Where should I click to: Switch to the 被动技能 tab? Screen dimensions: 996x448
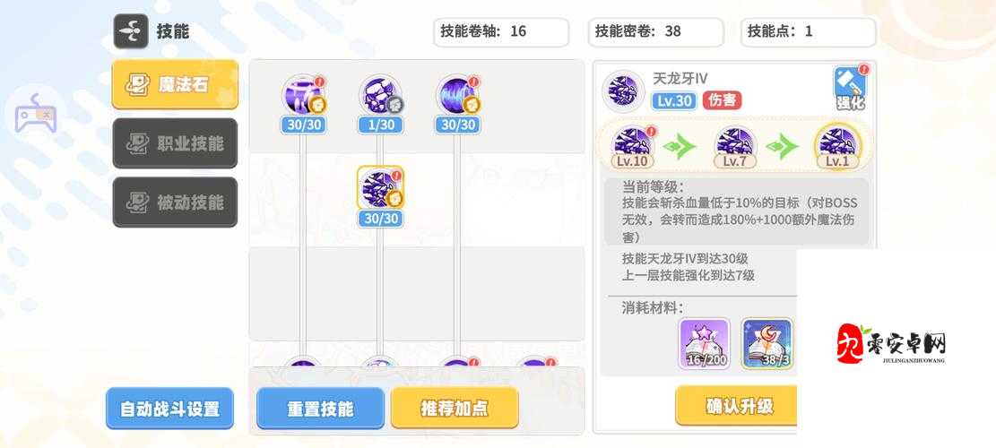point(176,202)
